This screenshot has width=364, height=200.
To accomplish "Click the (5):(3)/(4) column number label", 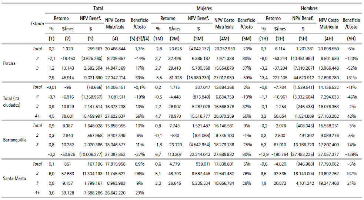I will coord(139,38).
